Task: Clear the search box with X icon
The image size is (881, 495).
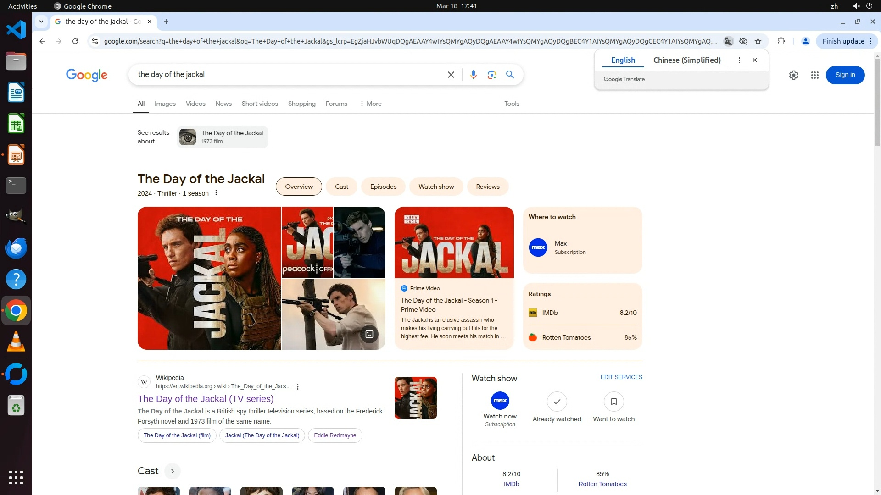Action: pyautogui.click(x=451, y=75)
